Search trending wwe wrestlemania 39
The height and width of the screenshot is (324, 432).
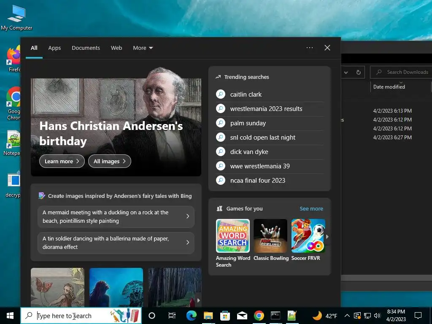click(260, 166)
